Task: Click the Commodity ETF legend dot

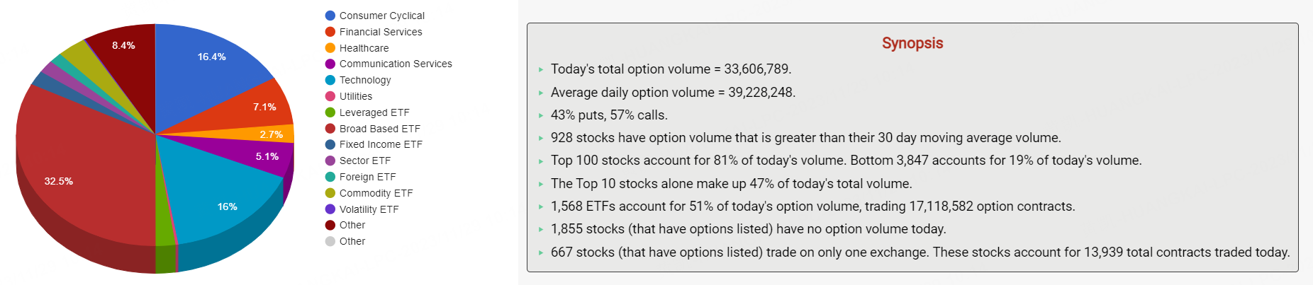Action: pos(330,193)
